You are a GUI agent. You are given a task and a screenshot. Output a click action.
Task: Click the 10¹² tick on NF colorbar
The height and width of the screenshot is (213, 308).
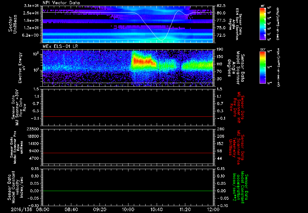coord(269,8)
